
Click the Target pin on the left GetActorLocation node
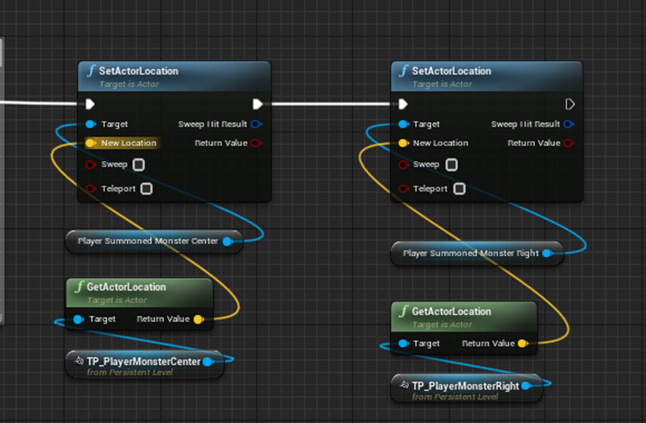78,319
